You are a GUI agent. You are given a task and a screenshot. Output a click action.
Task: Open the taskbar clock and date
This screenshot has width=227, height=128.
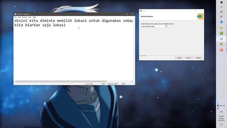click(221, 118)
